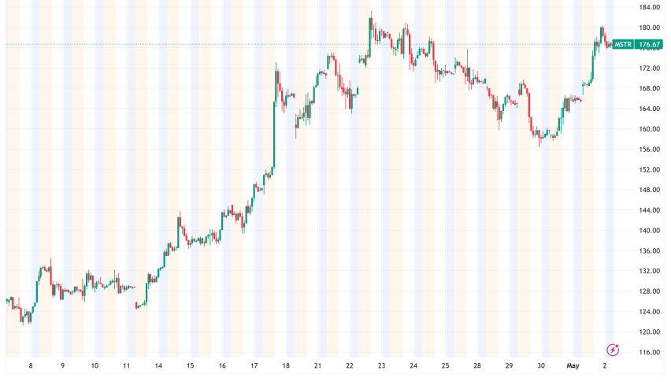Click the purple lightning bolt icon
The width and height of the screenshot is (671, 382).
coord(613,350)
